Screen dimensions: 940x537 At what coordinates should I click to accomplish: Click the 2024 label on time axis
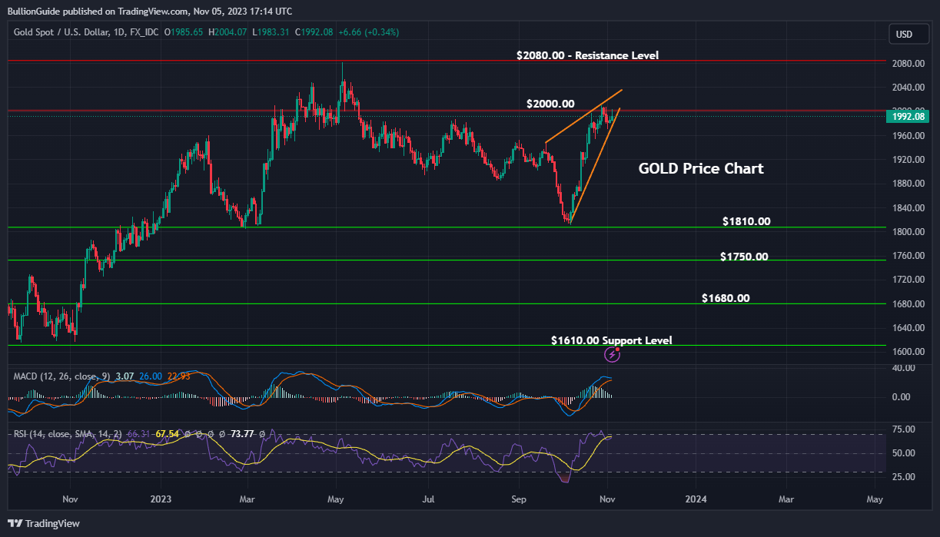pos(695,499)
